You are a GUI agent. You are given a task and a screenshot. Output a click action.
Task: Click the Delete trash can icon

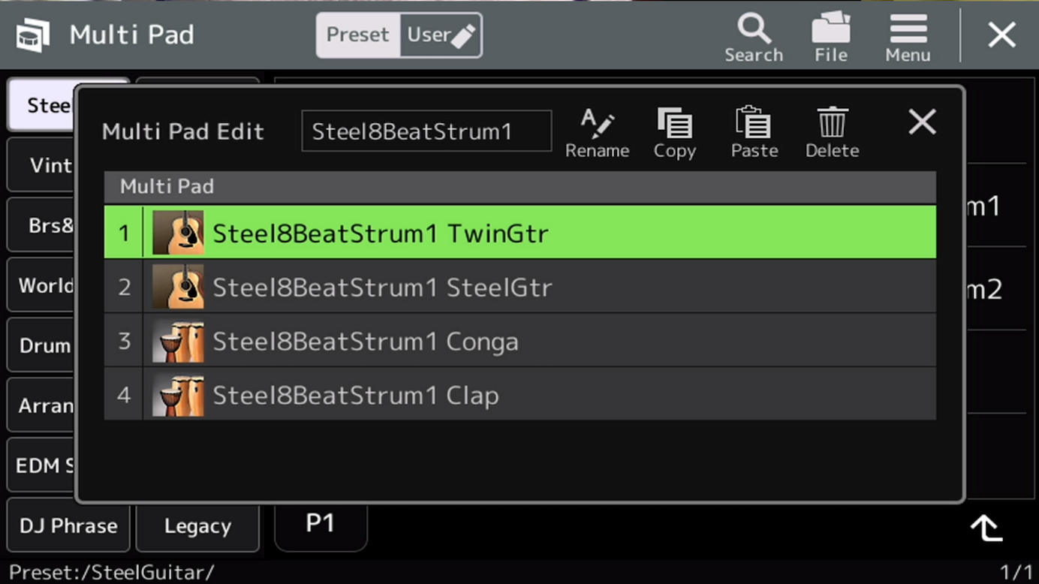[x=832, y=133]
